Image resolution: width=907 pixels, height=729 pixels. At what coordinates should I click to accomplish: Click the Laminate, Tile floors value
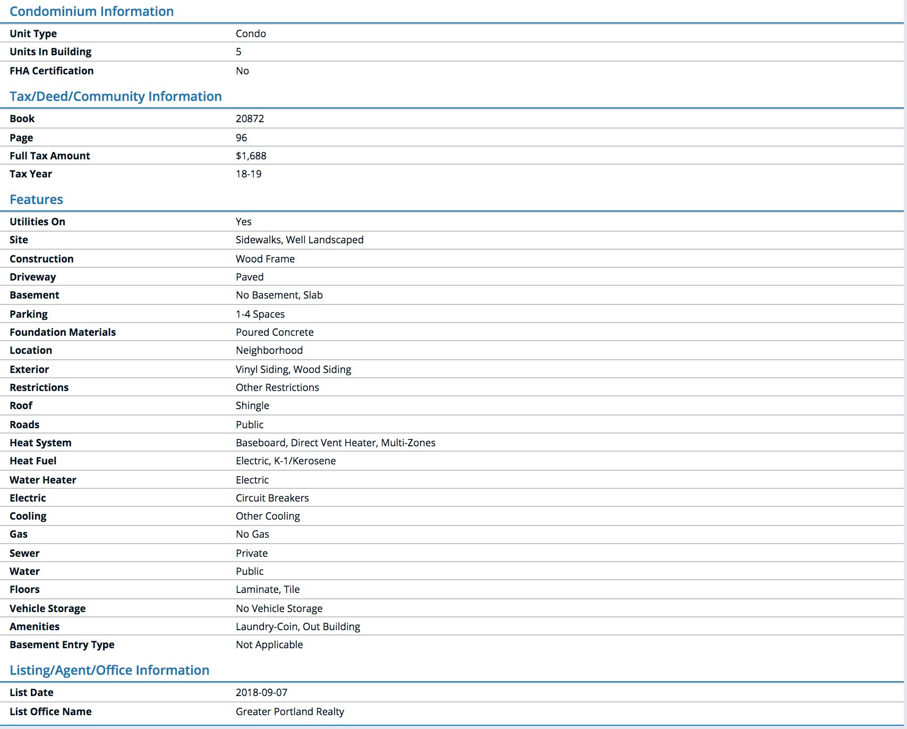tap(268, 589)
